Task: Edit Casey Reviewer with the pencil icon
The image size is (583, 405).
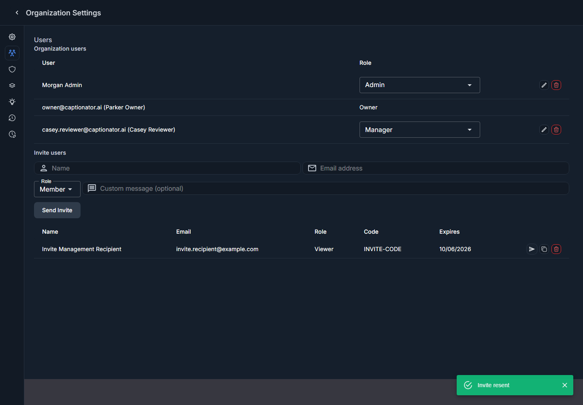Action: click(544, 130)
